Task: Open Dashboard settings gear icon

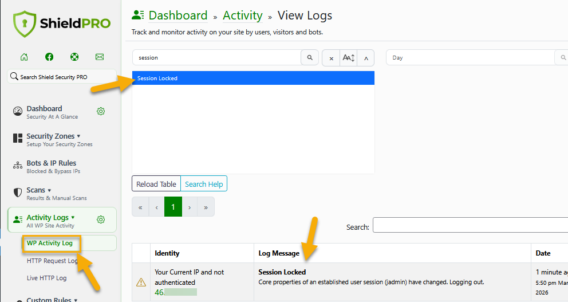Action: (x=101, y=111)
